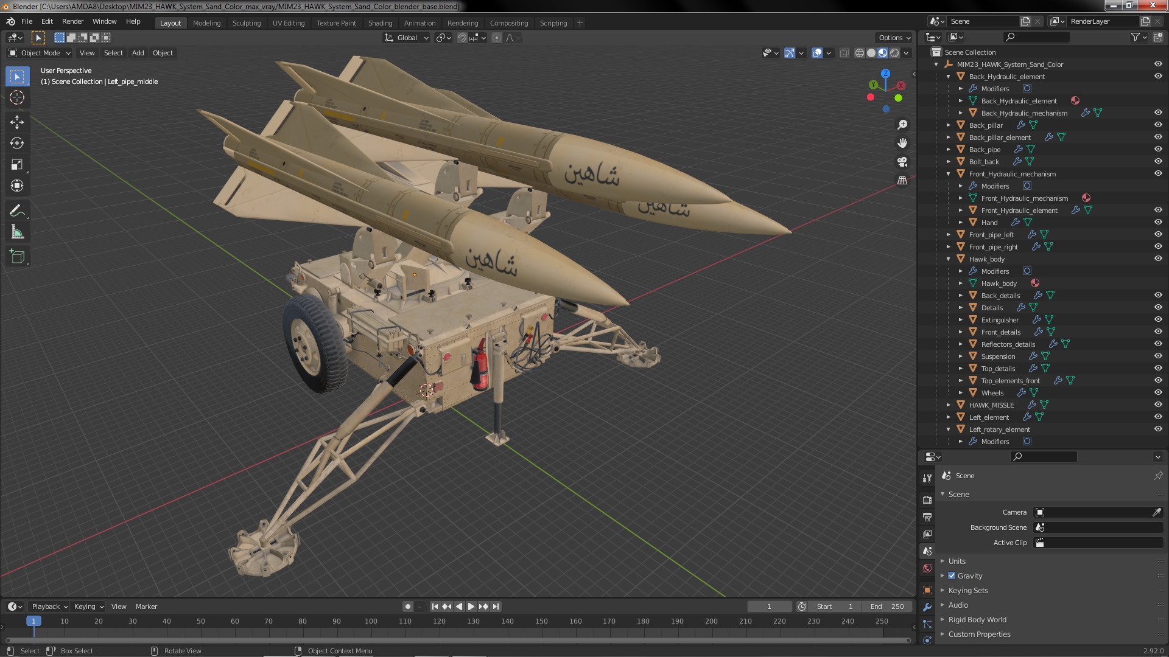Select the Measure tool
The width and height of the screenshot is (1169, 657).
coord(17,232)
